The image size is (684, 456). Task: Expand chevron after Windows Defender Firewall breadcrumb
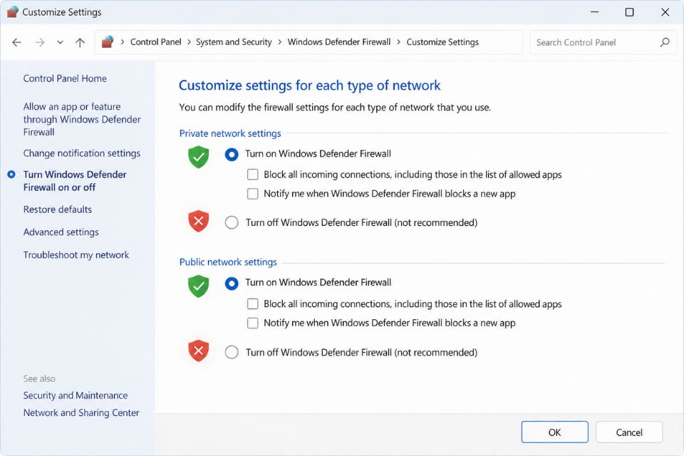coord(399,42)
